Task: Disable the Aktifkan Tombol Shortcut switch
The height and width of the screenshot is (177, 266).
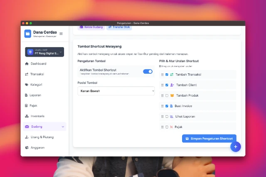Action: pos(148,72)
